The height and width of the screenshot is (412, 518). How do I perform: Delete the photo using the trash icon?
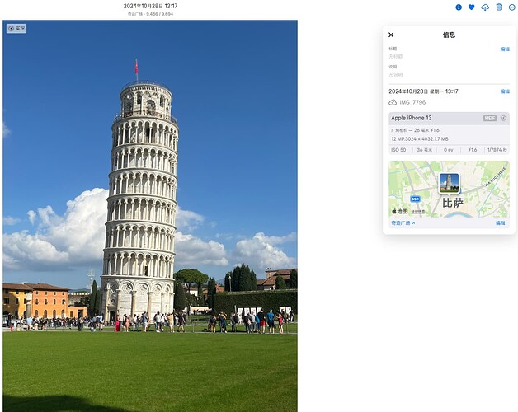(499, 7)
